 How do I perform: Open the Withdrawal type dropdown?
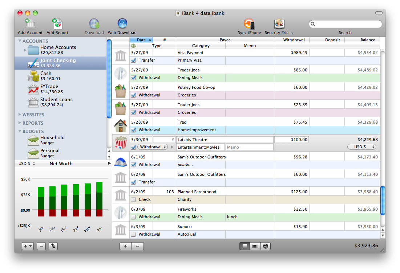(x=153, y=147)
